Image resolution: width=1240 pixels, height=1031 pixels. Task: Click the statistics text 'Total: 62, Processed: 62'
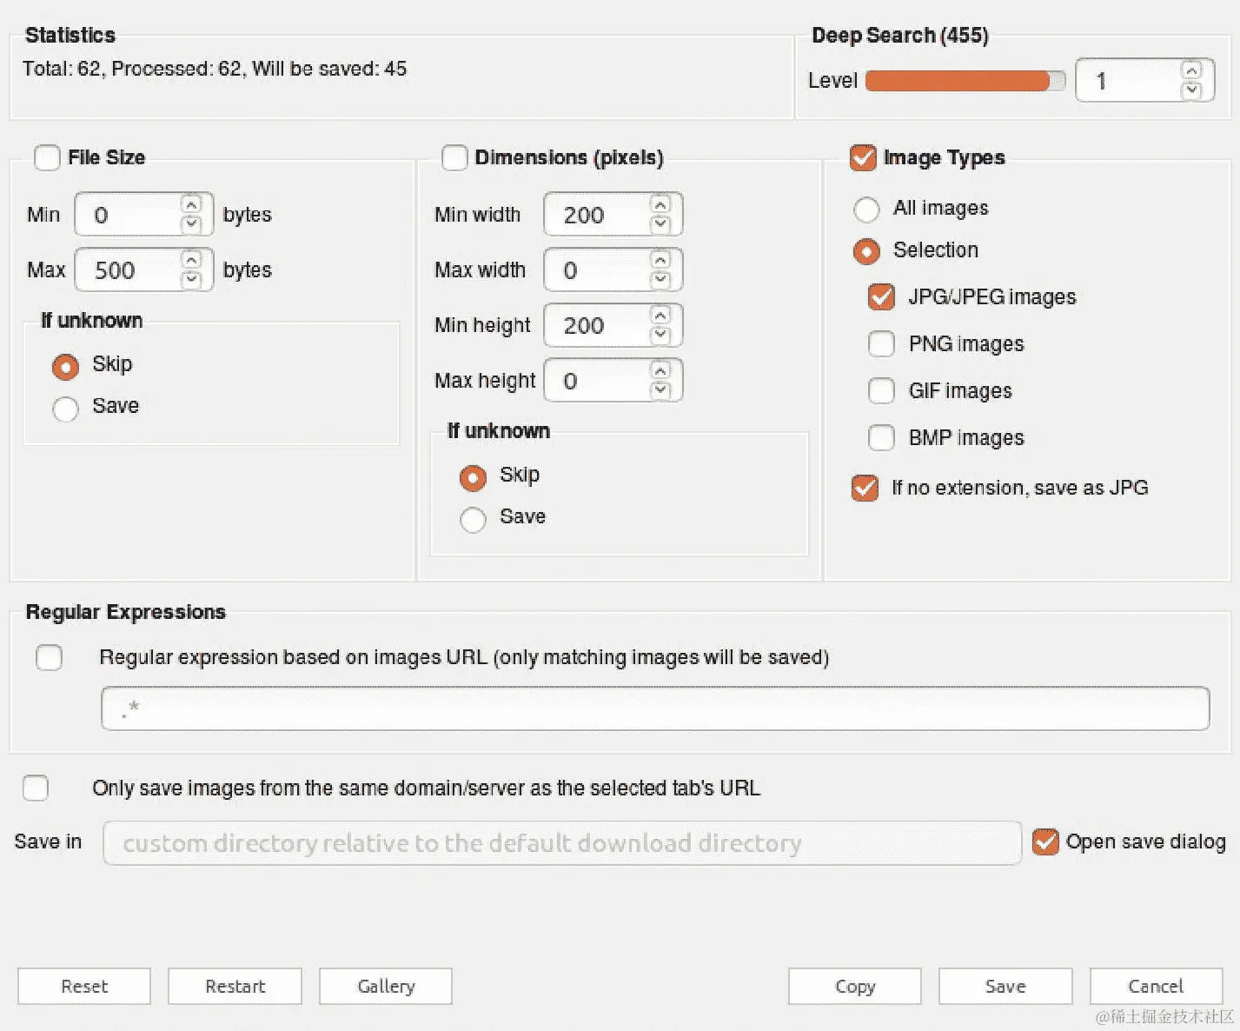point(132,69)
